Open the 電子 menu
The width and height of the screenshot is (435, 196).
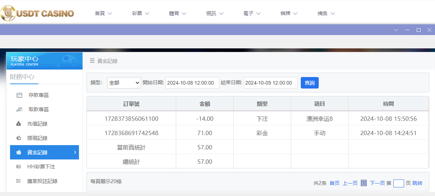252,14
